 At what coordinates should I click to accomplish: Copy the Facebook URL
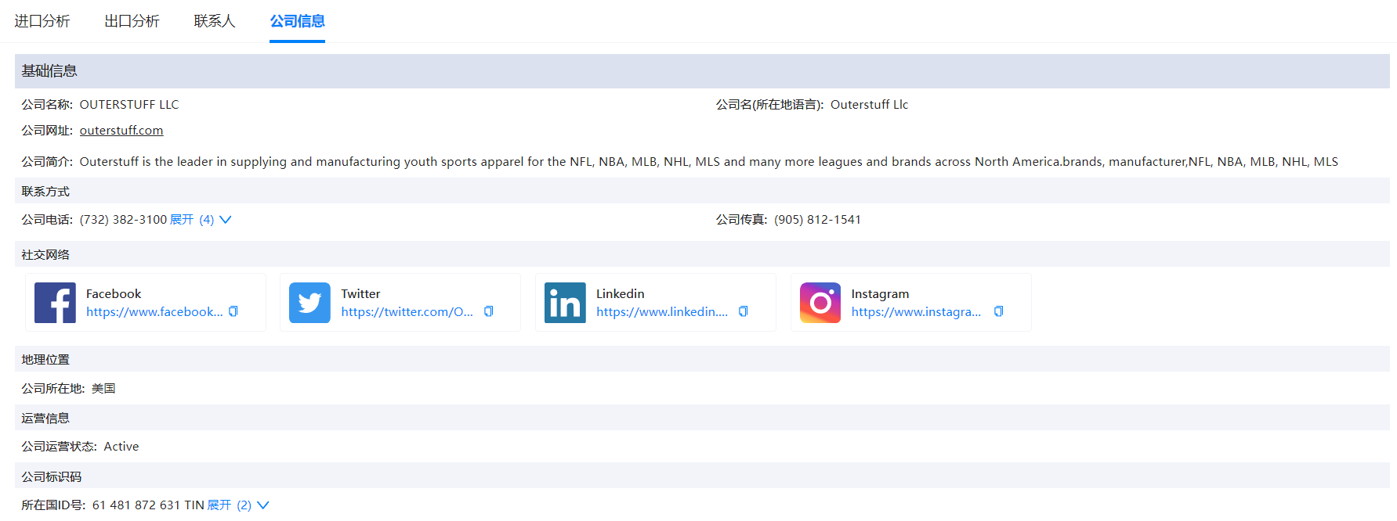233,311
